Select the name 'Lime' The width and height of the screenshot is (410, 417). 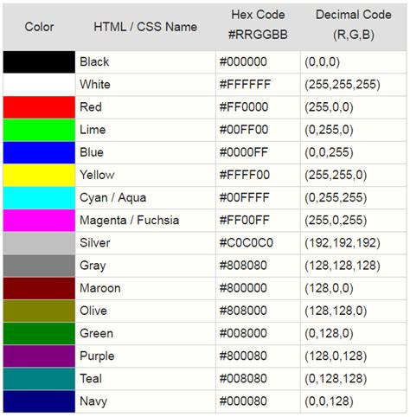93,130
